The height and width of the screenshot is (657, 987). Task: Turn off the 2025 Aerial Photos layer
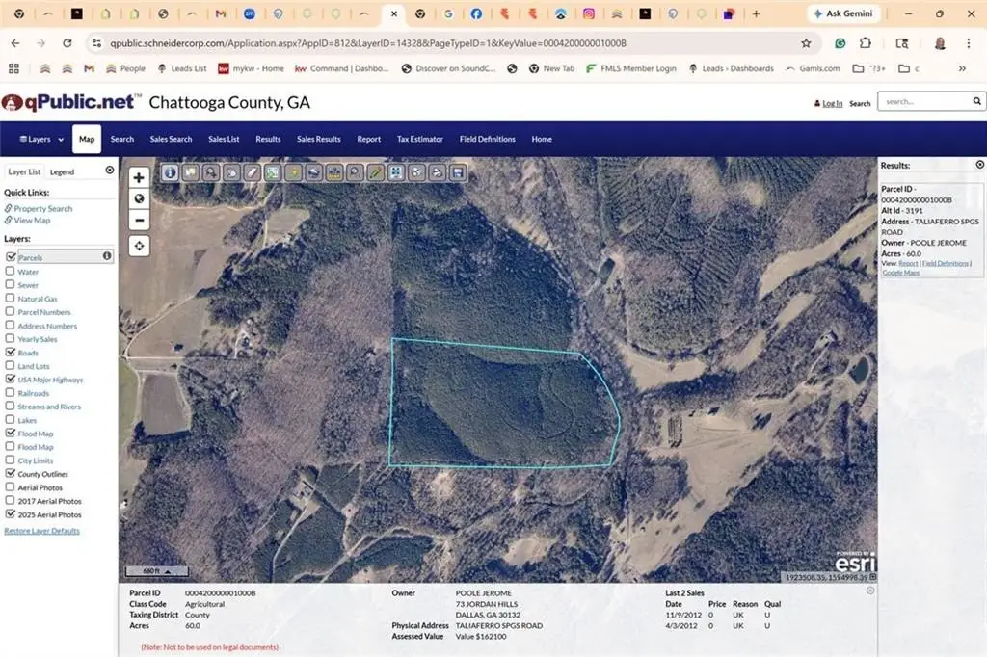click(11, 514)
